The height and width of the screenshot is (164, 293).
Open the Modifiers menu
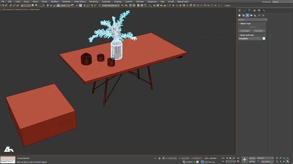tap(54, 1)
